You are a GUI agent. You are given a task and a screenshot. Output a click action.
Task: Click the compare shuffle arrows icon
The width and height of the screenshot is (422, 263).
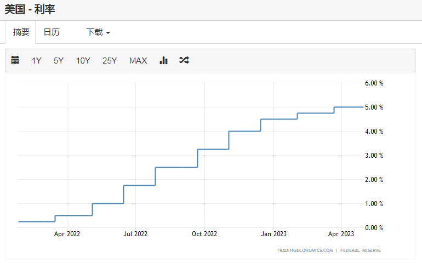[184, 60]
